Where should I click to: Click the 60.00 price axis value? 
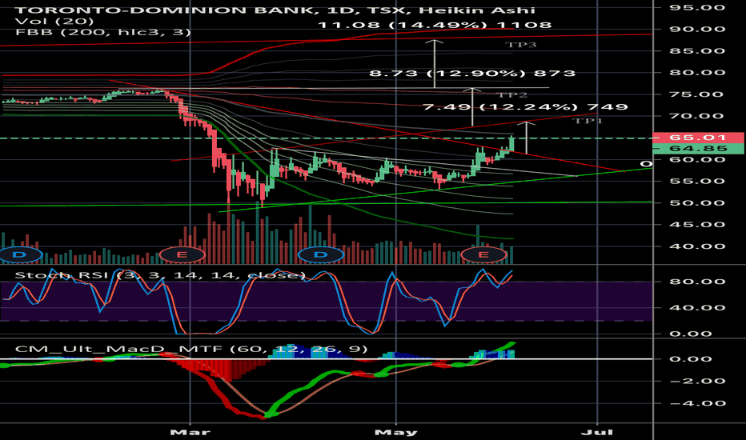tap(697, 159)
